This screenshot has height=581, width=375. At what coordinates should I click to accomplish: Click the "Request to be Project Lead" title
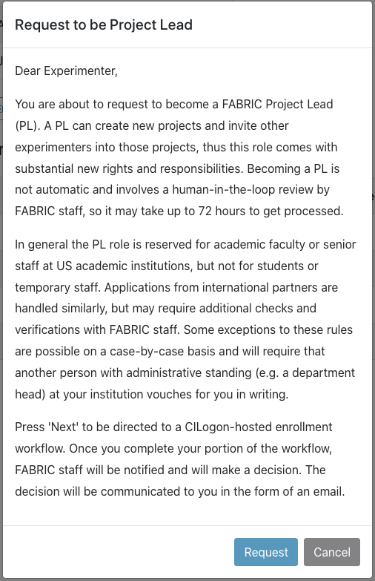pos(104,24)
